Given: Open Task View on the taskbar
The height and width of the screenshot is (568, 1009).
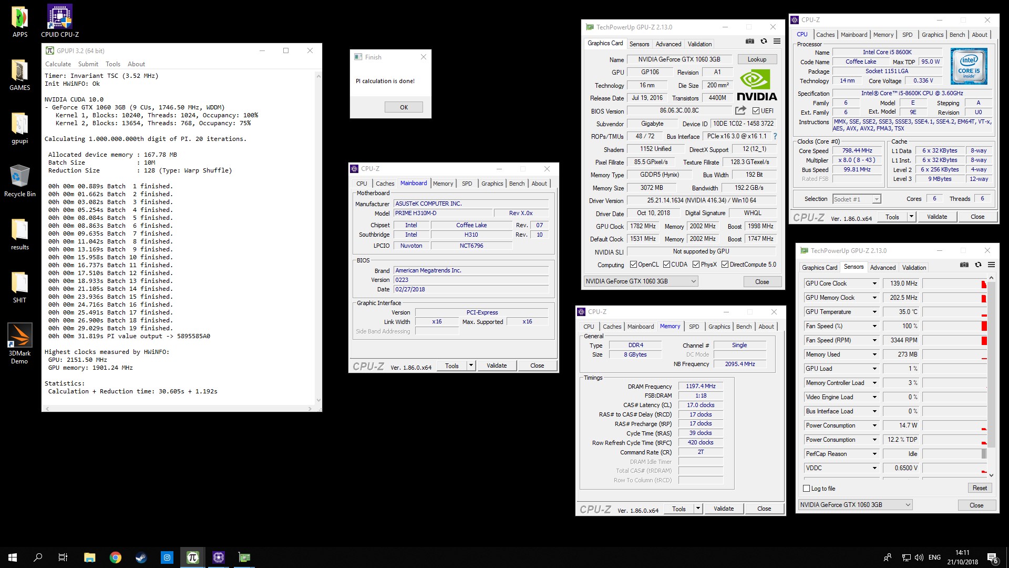Looking at the screenshot, I should click(x=63, y=557).
